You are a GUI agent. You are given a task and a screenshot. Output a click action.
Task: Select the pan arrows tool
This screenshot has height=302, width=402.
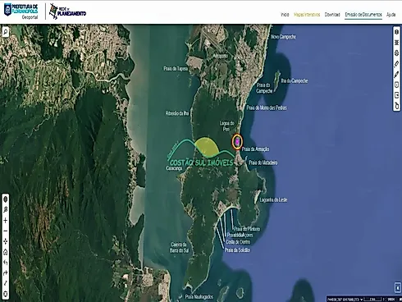[5, 241]
